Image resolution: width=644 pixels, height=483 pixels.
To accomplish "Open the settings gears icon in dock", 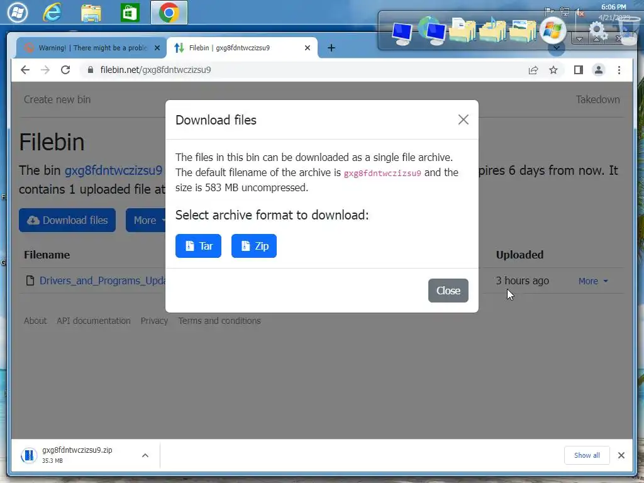I will click(x=597, y=30).
